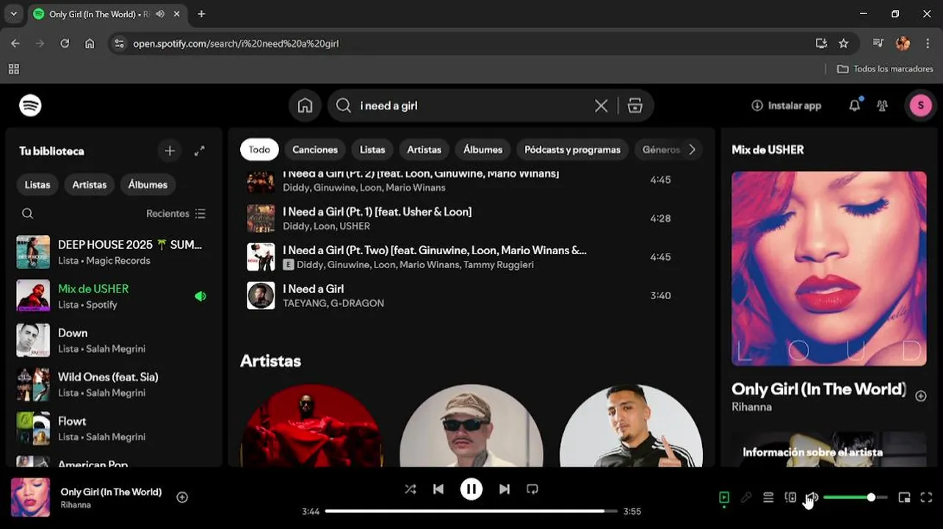
Task: Toggle repeat
Action: [x=532, y=489]
